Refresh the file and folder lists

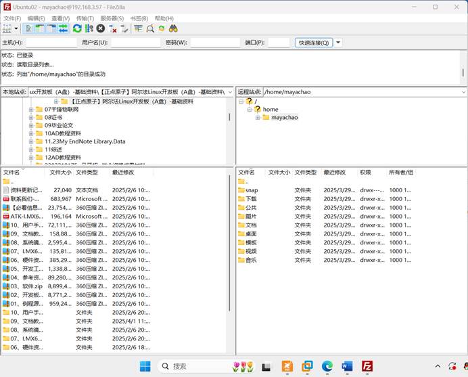point(77,28)
